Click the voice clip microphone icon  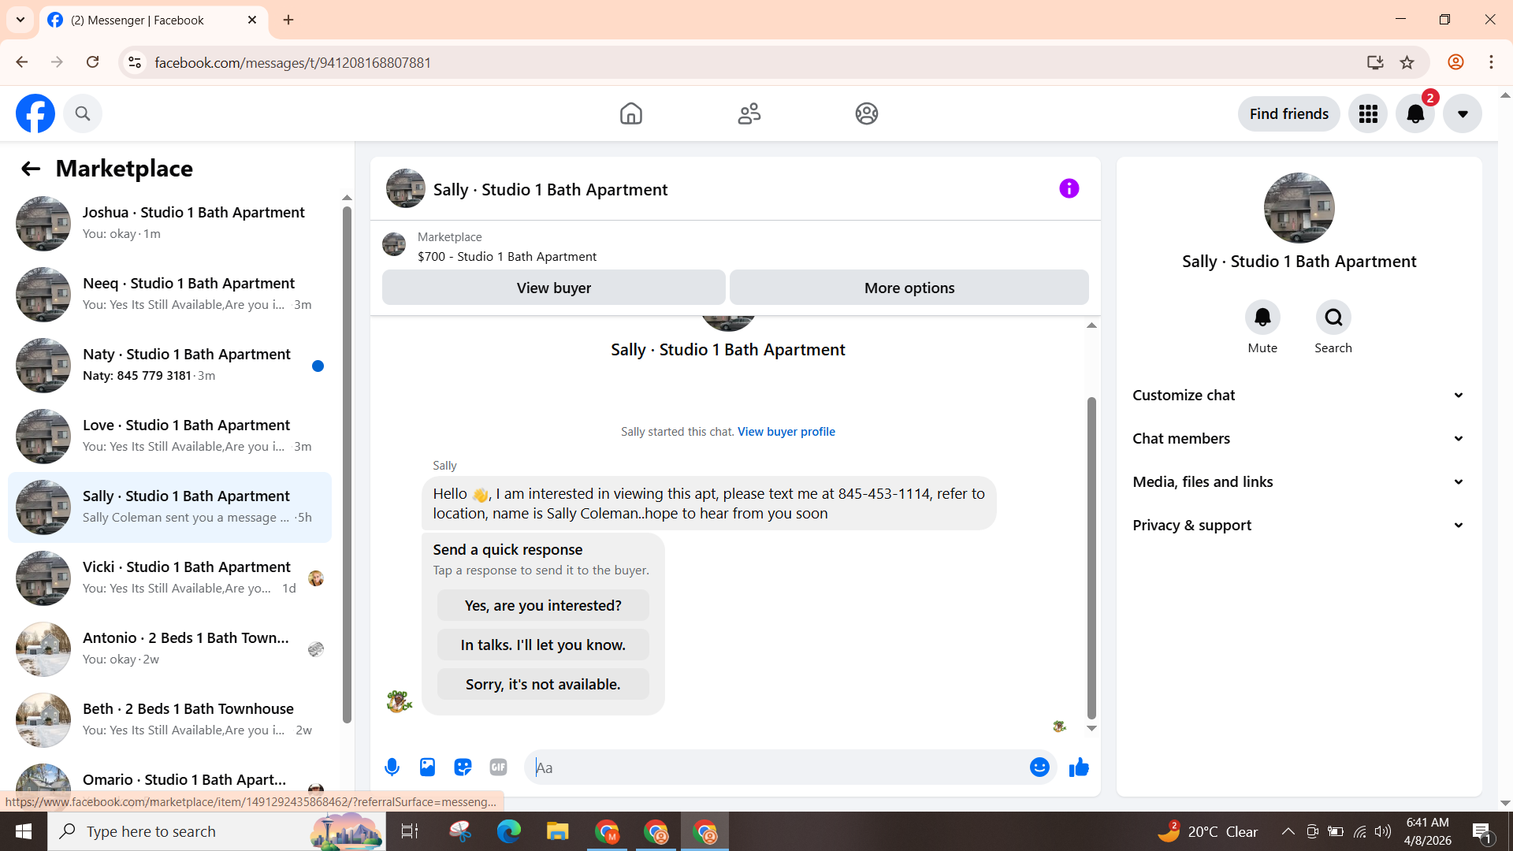click(392, 767)
